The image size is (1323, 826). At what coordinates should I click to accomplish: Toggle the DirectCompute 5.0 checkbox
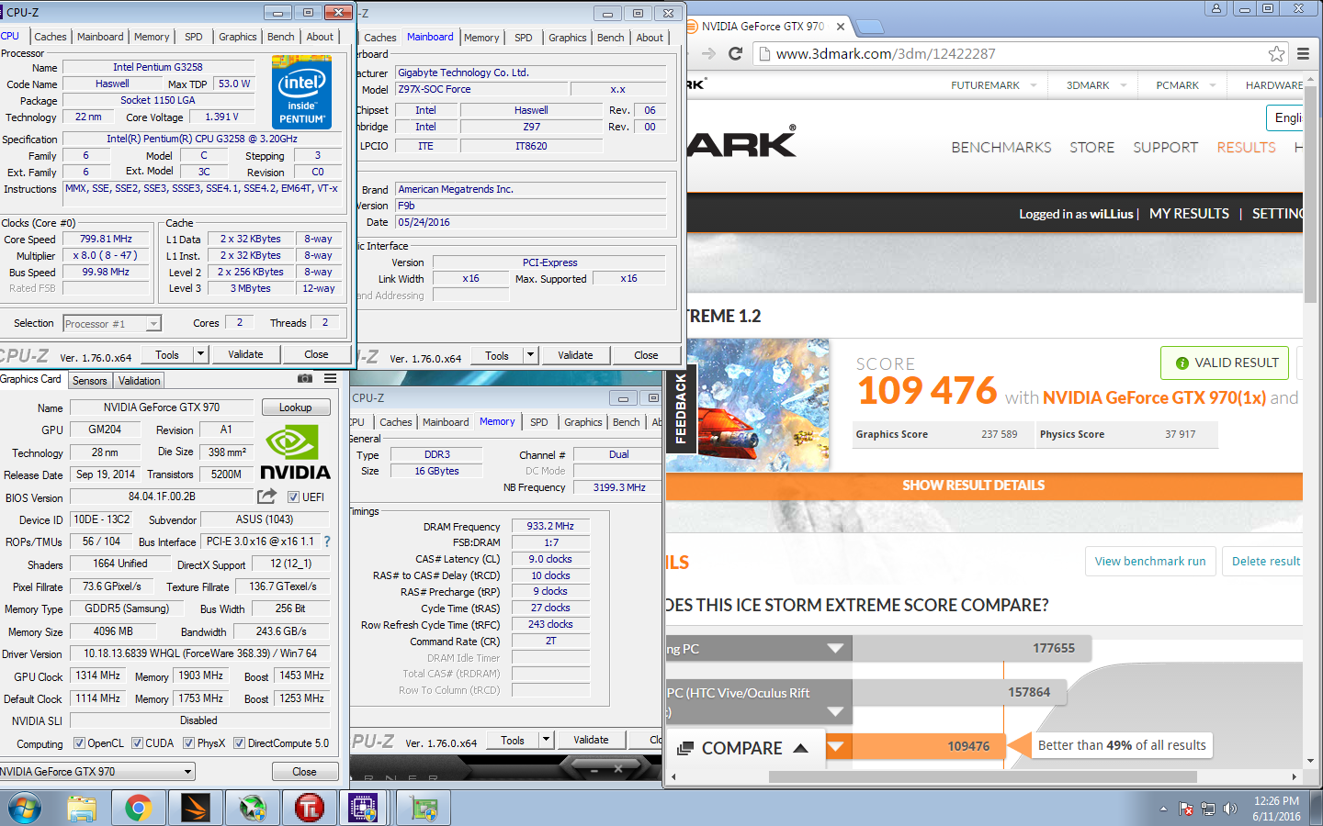click(239, 743)
